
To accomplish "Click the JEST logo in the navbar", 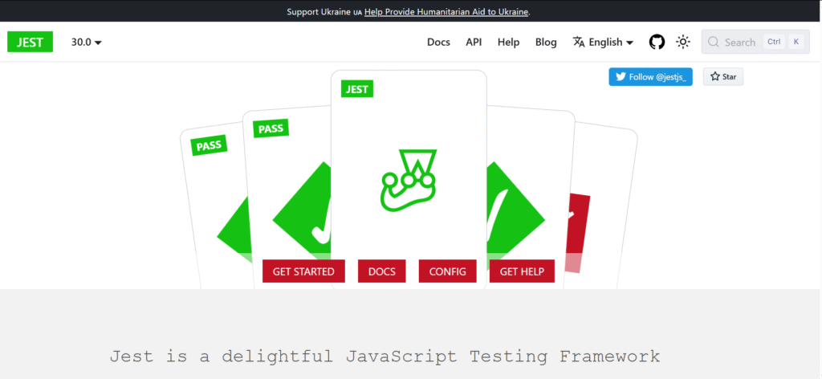I will click(x=30, y=42).
